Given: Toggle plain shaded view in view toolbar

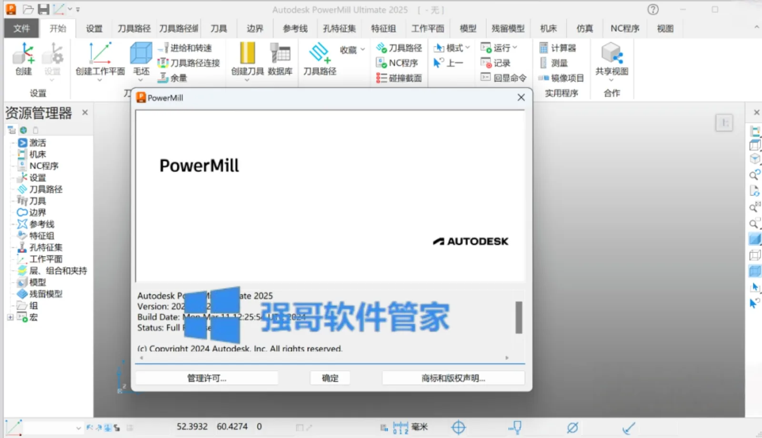Looking at the screenshot, I should 755,239.
